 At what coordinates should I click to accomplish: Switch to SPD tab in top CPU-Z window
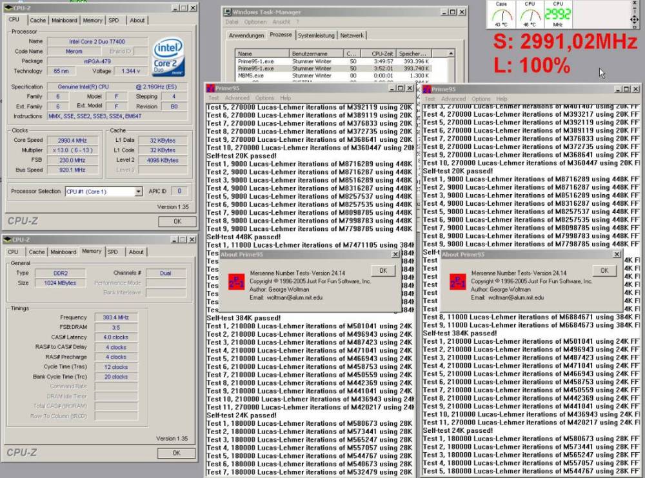[114, 20]
